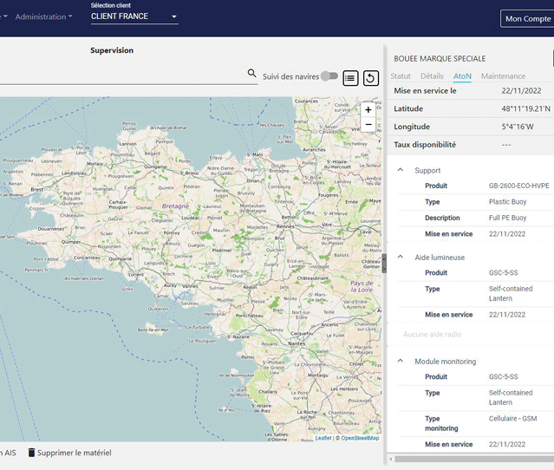The image size is (554, 470).
Task: Open the OpenStreetMap attribution link
Action: point(360,438)
